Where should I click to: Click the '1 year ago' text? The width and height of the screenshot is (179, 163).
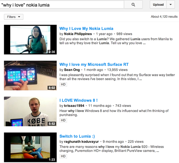[x=104, y=34]
